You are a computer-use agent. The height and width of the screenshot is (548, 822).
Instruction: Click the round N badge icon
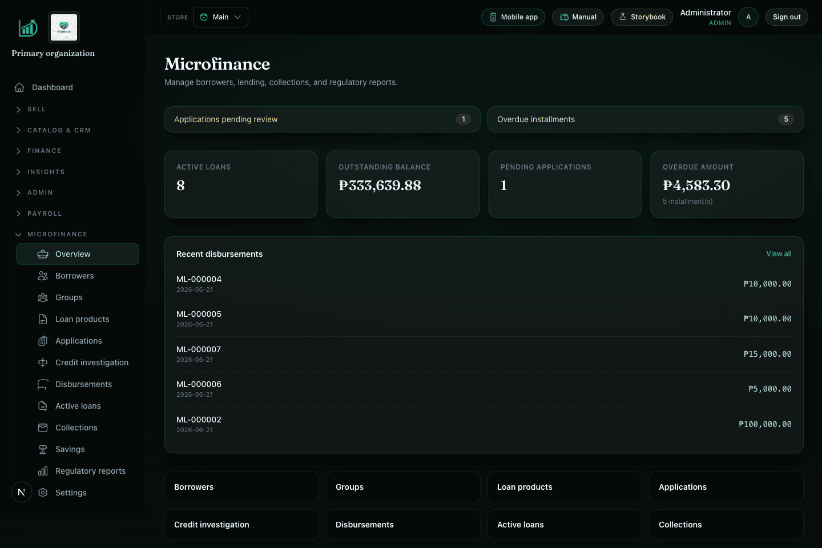point(22,492)
